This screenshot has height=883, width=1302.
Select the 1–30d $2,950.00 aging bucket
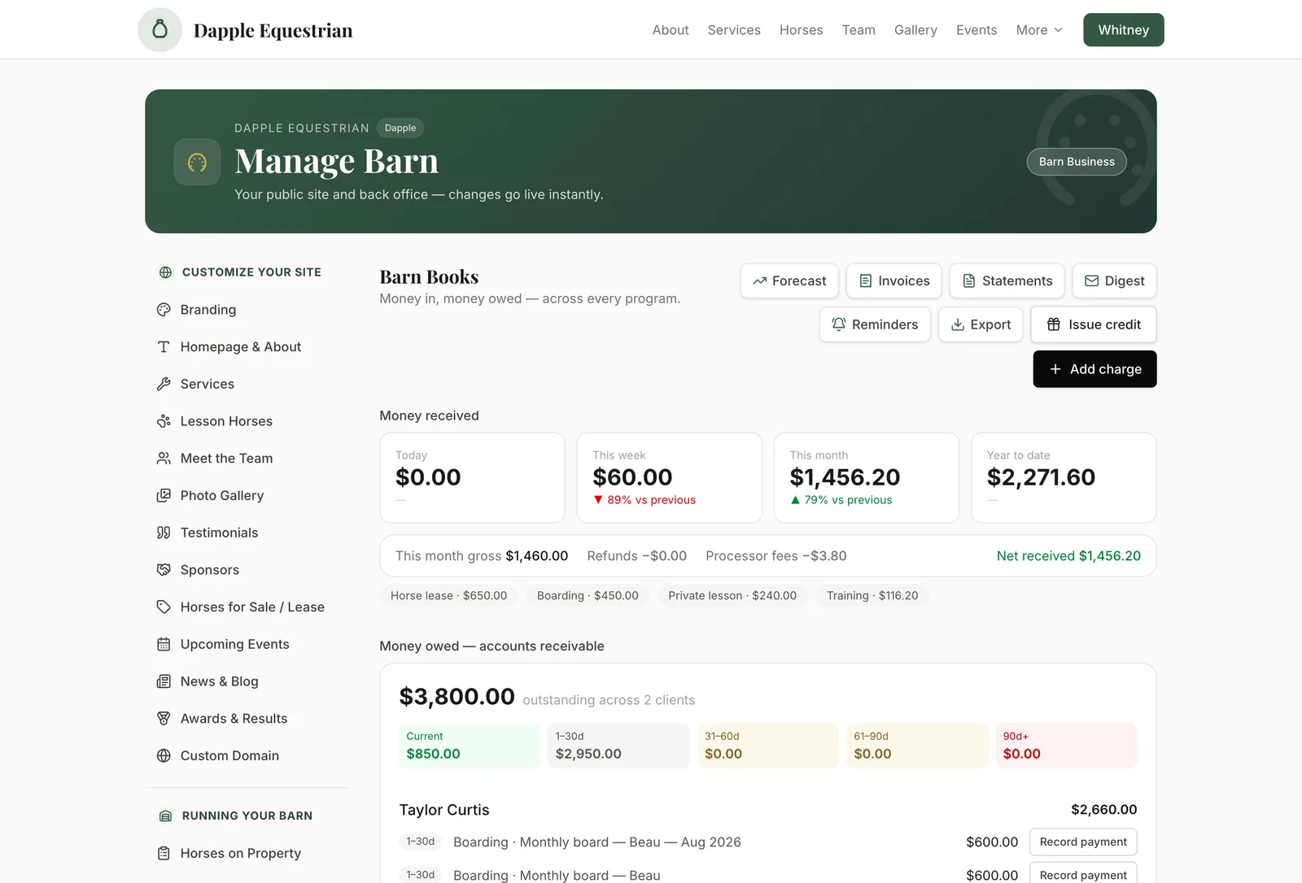tap(618, 746)
